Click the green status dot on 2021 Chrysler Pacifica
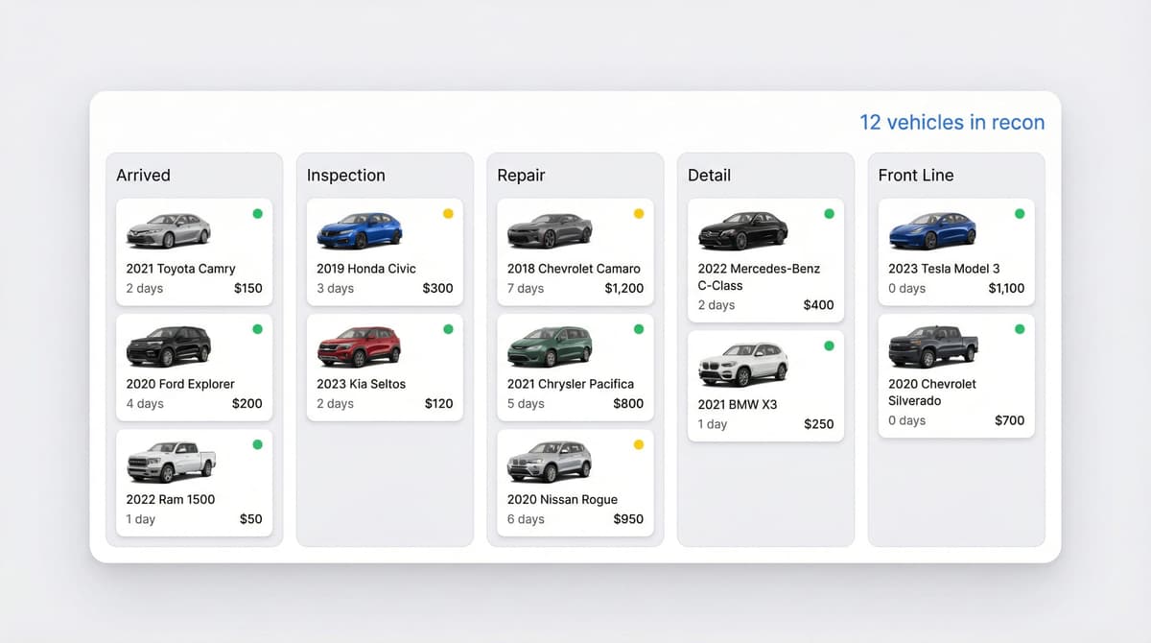 pos(637,329)
